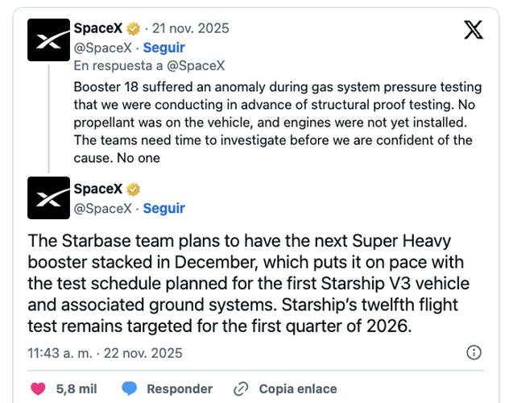Screen dimensions: 513x403
Task: Click the @SpaceX handle in the Starbase post header
Action: 102,209
